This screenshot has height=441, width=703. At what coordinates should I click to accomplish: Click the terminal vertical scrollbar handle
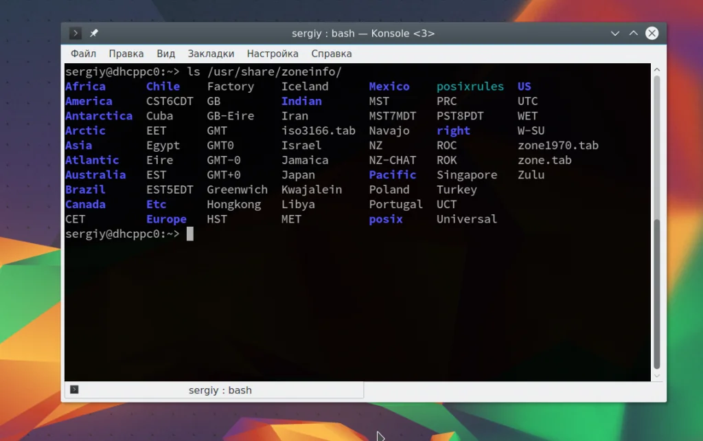tap(657, 294)
